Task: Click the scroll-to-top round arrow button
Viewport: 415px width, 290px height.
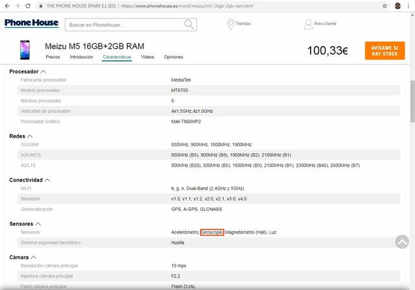Action: tap(402, 241)
